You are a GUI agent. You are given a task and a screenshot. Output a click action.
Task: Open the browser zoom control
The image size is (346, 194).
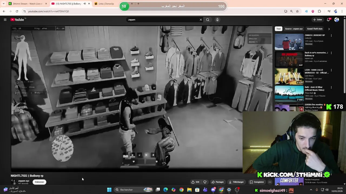(x=291, y=11)
